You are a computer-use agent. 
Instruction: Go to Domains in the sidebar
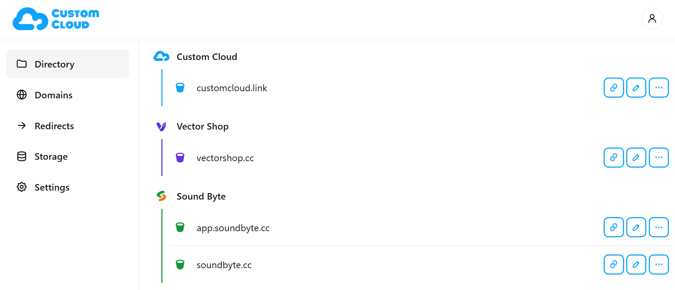[x=67, y=95]
